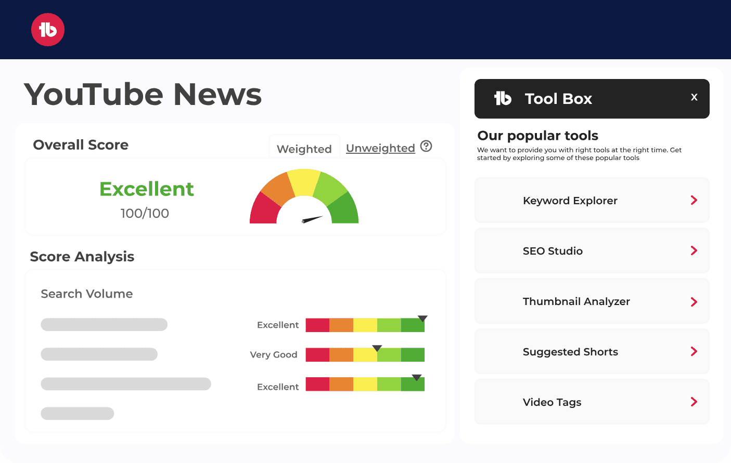The image size is (731, 463).
Task: Close the Tool Box panel with the X
Action: (x=694, y=97)
